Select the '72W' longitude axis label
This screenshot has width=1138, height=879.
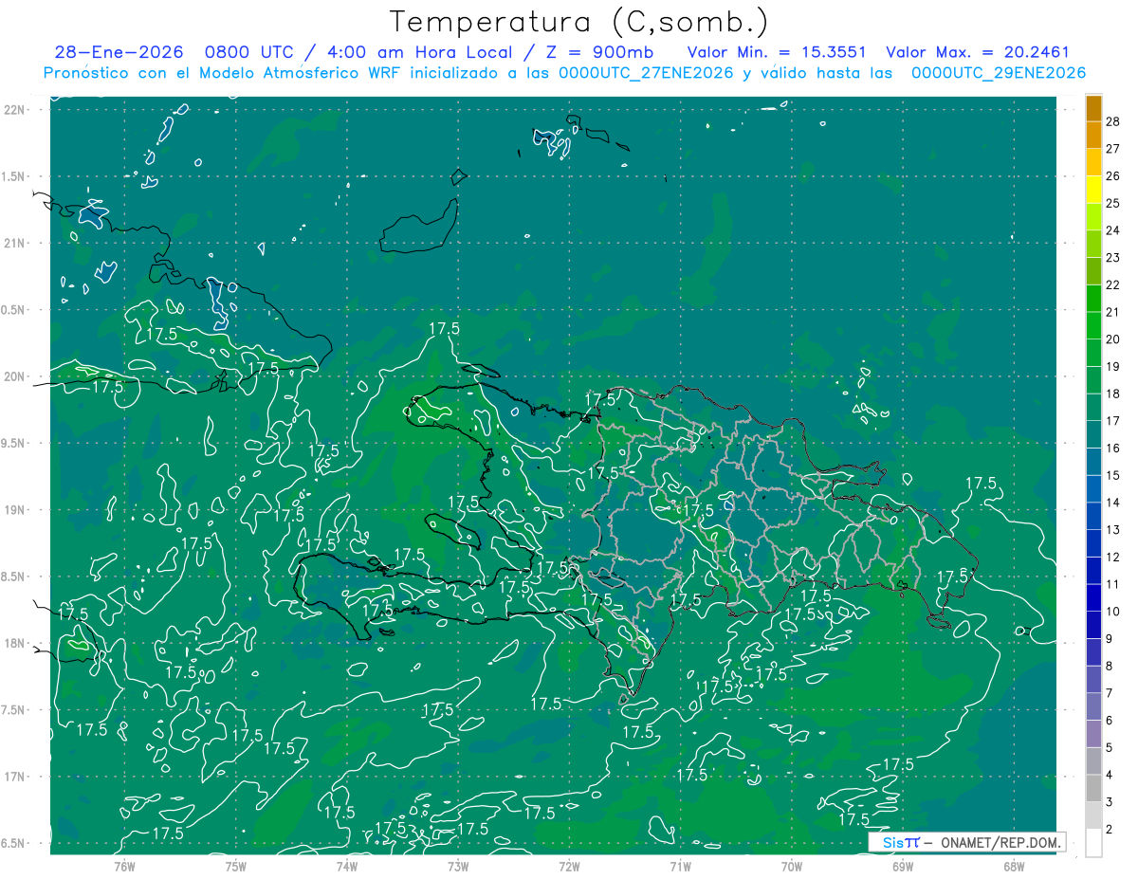click(569, 867)
